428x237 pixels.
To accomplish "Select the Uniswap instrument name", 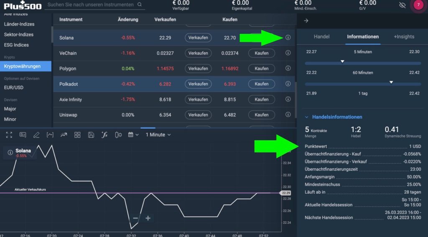I will pos(68,115).
